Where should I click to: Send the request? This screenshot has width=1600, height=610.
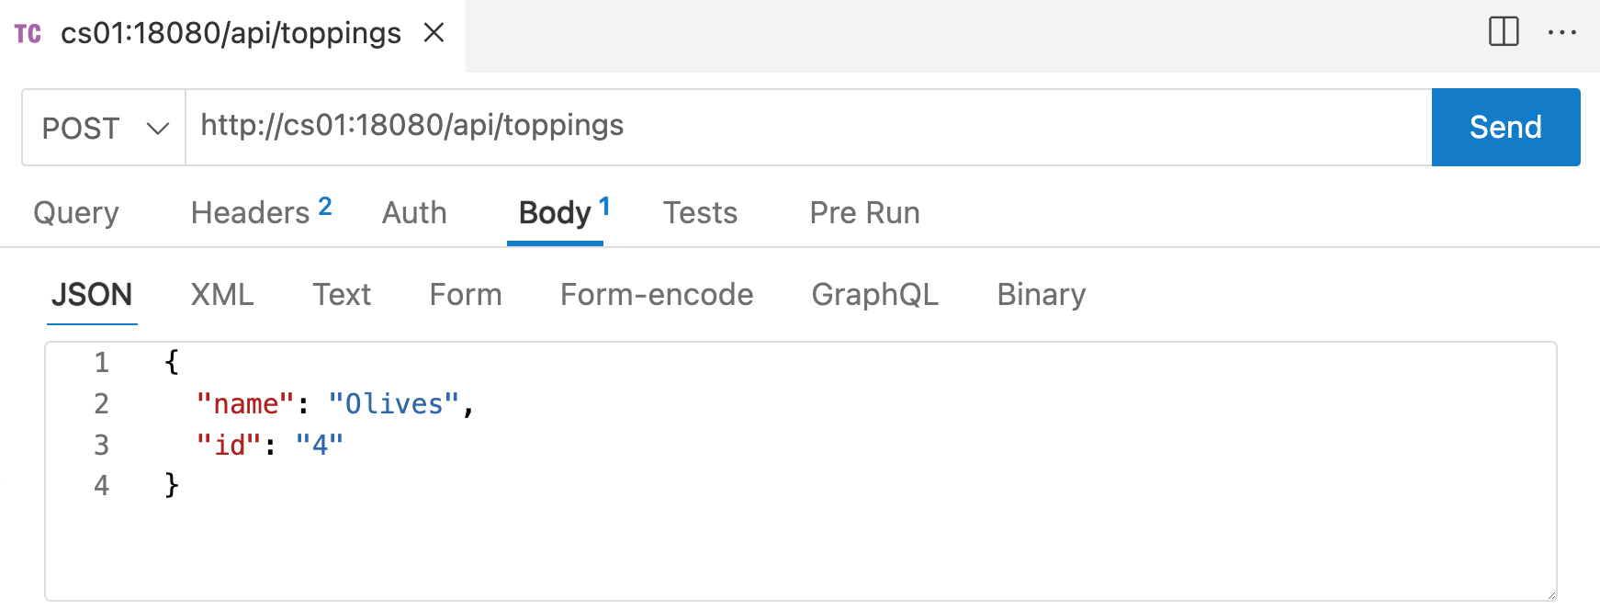(x=1505, y=127)
